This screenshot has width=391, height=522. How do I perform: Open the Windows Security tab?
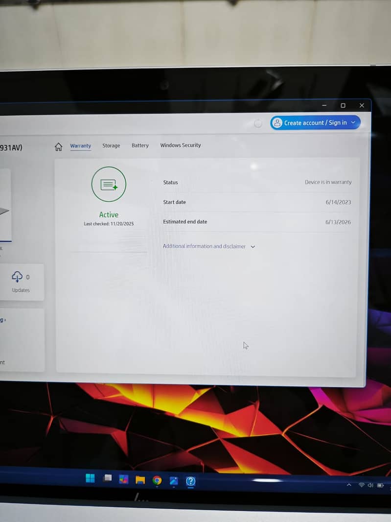point(181,145)
